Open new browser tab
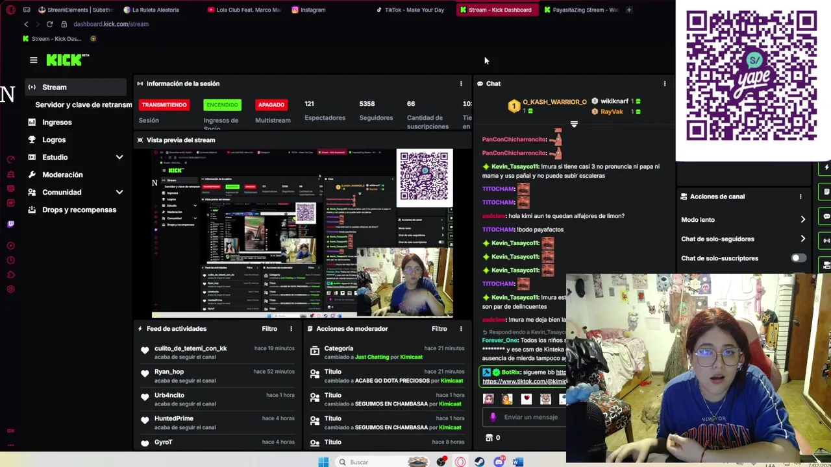The image size is (831, 467). pyautogui.click(x=628, y=10)
